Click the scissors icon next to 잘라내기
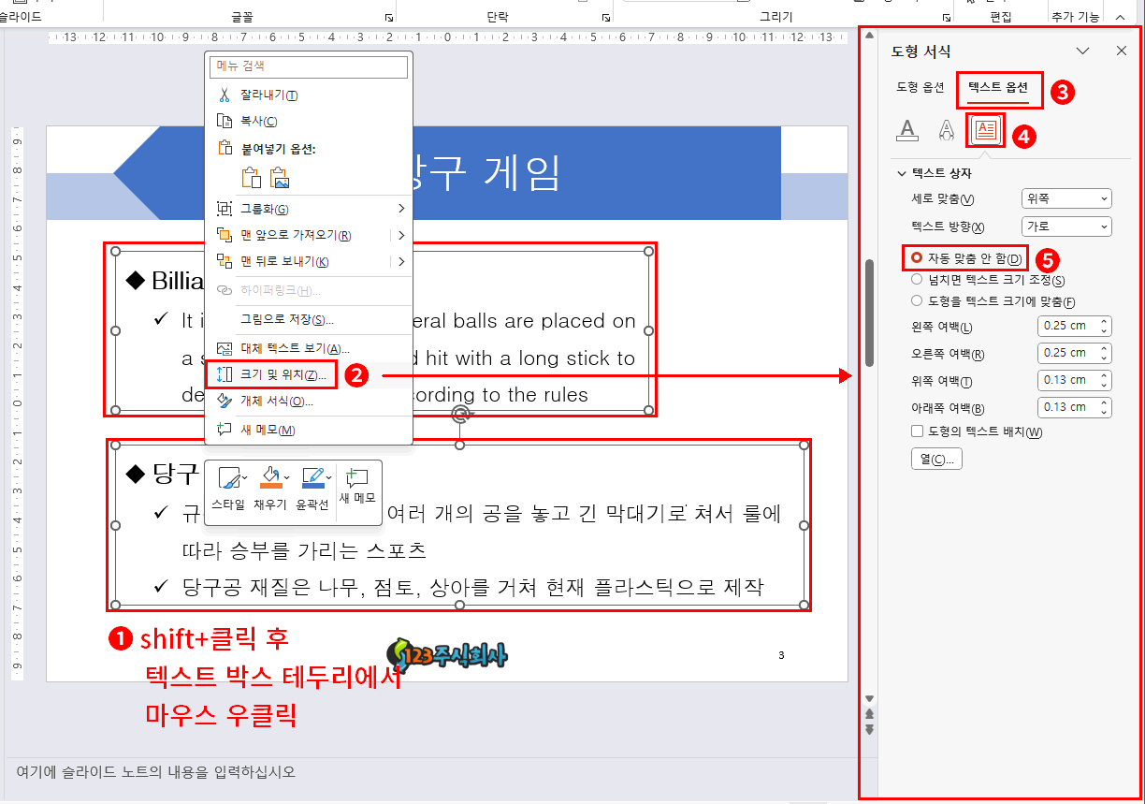Viewport: 1145px width, 804px height. point(224,95)
